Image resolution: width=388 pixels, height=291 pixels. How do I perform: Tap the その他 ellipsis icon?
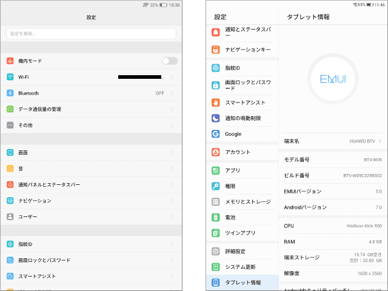[x=10, y=125]
